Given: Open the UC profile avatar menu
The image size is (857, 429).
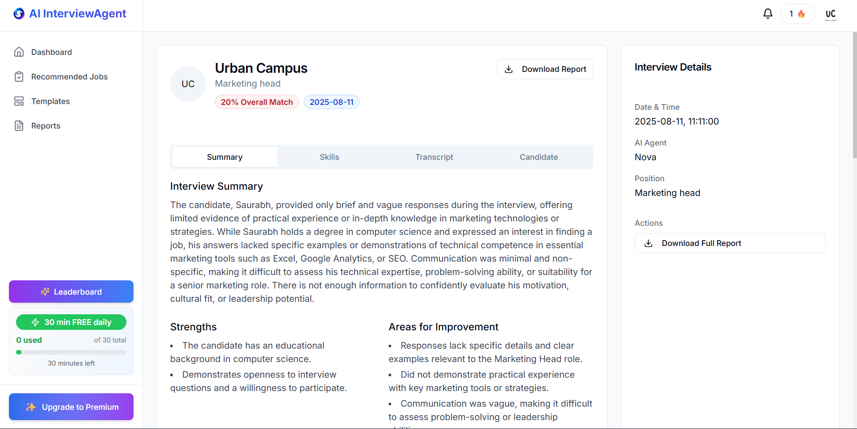Looking at the screenshot, I should tap(831, 14).
